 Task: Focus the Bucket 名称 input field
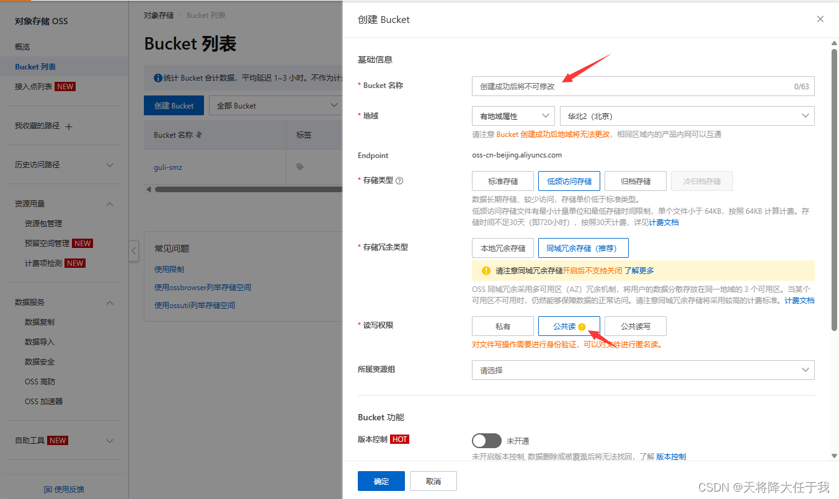point(643,87)
